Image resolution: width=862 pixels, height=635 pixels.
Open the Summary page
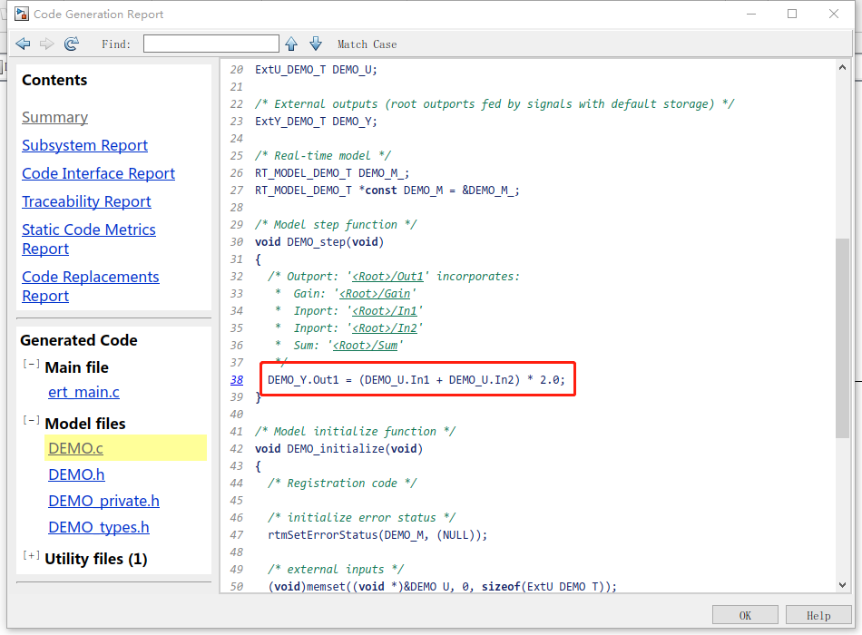pos(54,117)
